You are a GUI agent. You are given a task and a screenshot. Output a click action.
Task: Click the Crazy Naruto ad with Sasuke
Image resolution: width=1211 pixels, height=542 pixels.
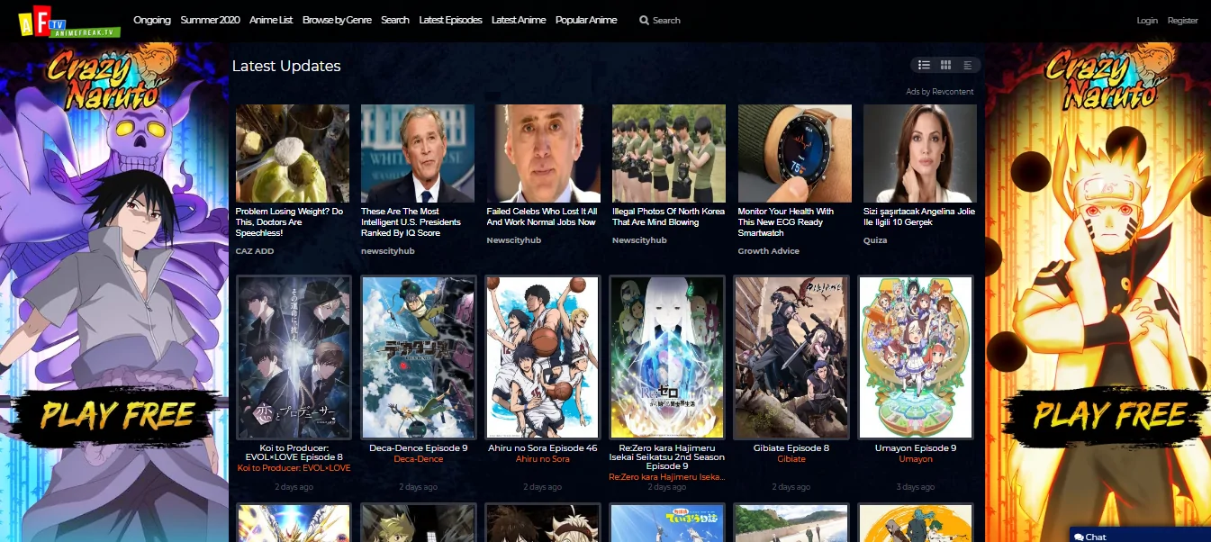coord(114,292)
